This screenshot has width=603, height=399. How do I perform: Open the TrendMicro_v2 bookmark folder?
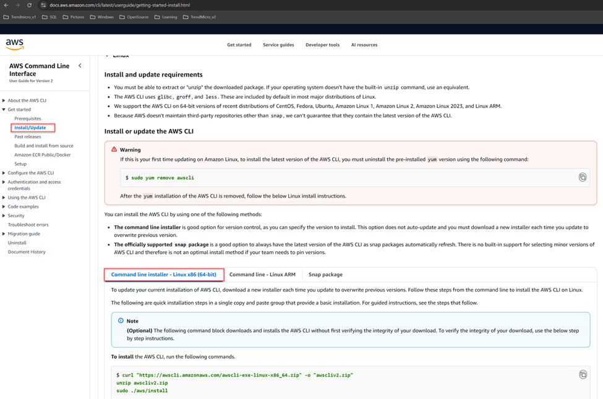coord(199,17)
